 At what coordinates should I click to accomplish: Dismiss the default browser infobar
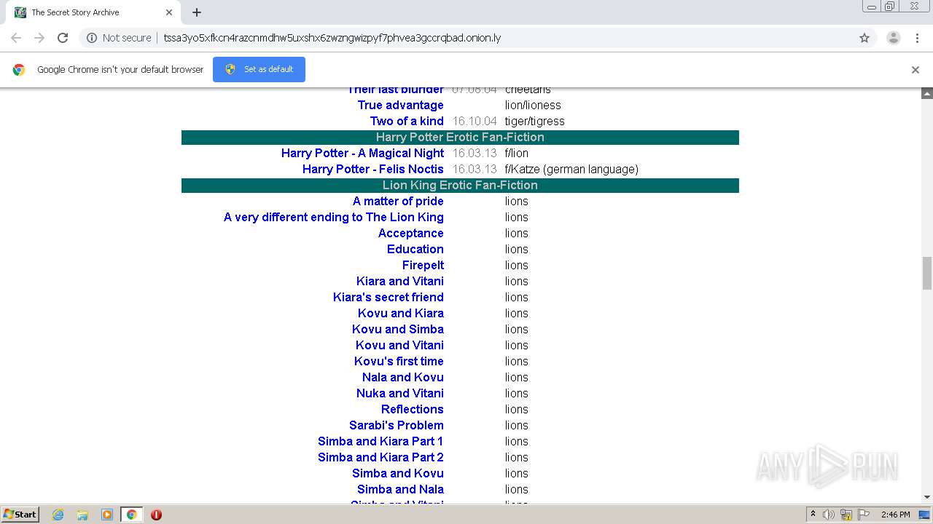coord(916,70)
